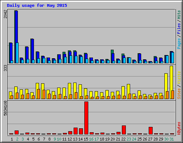
Task: Click day 16 on the x-axis
Action: pos(91,139)
